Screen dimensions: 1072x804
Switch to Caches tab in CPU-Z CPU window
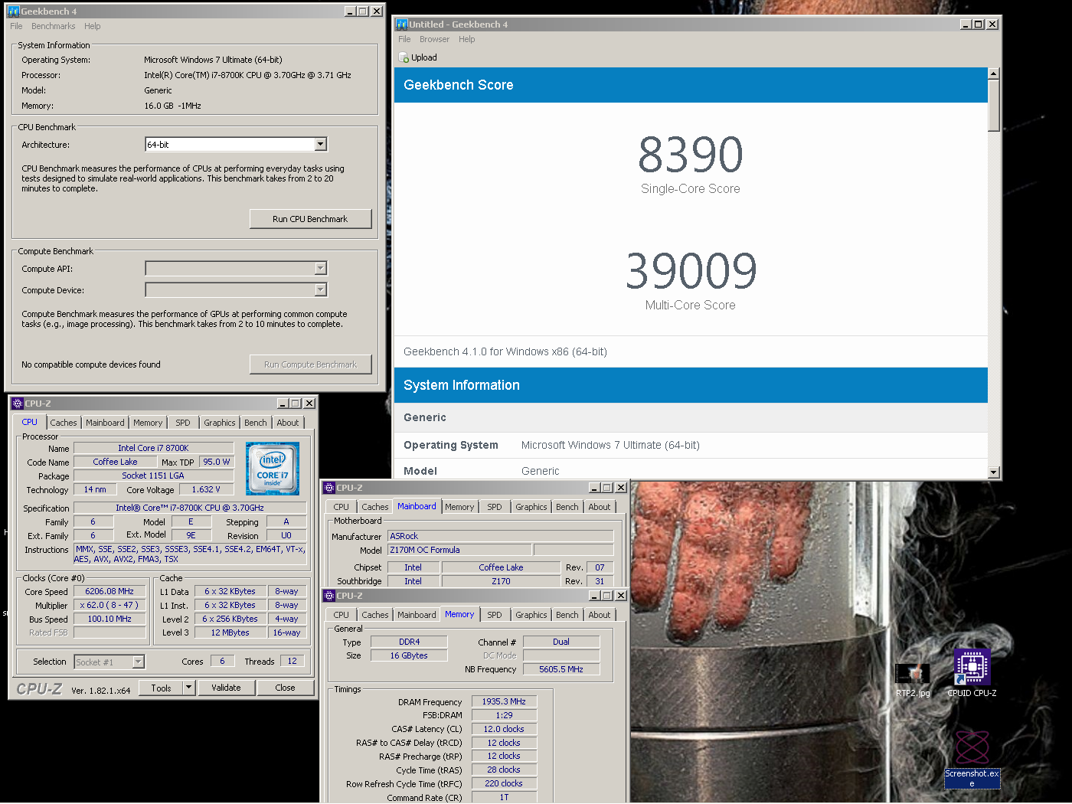coord(64,423)
